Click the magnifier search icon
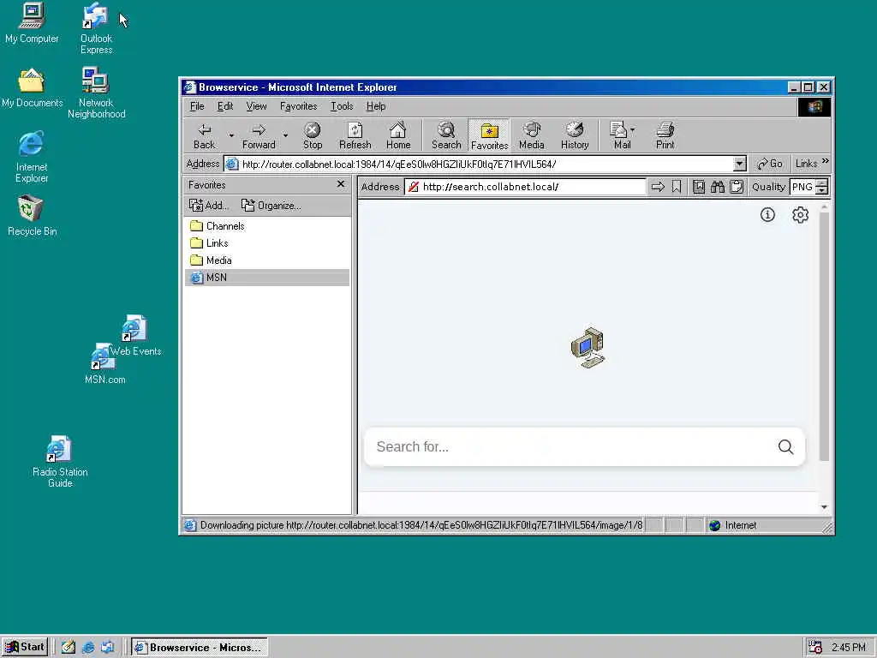 click(785, 446)
